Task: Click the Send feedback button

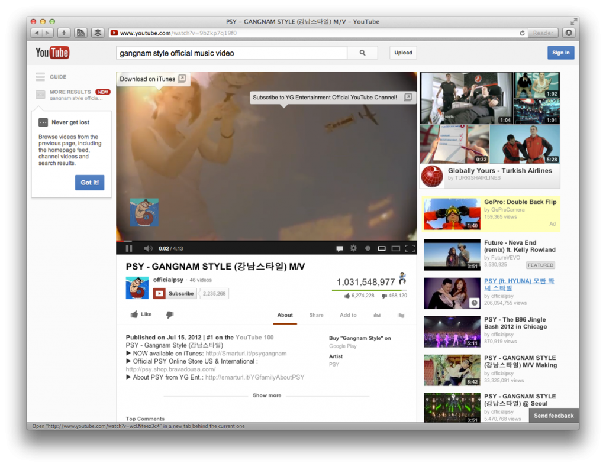Action: click(554, 416)
